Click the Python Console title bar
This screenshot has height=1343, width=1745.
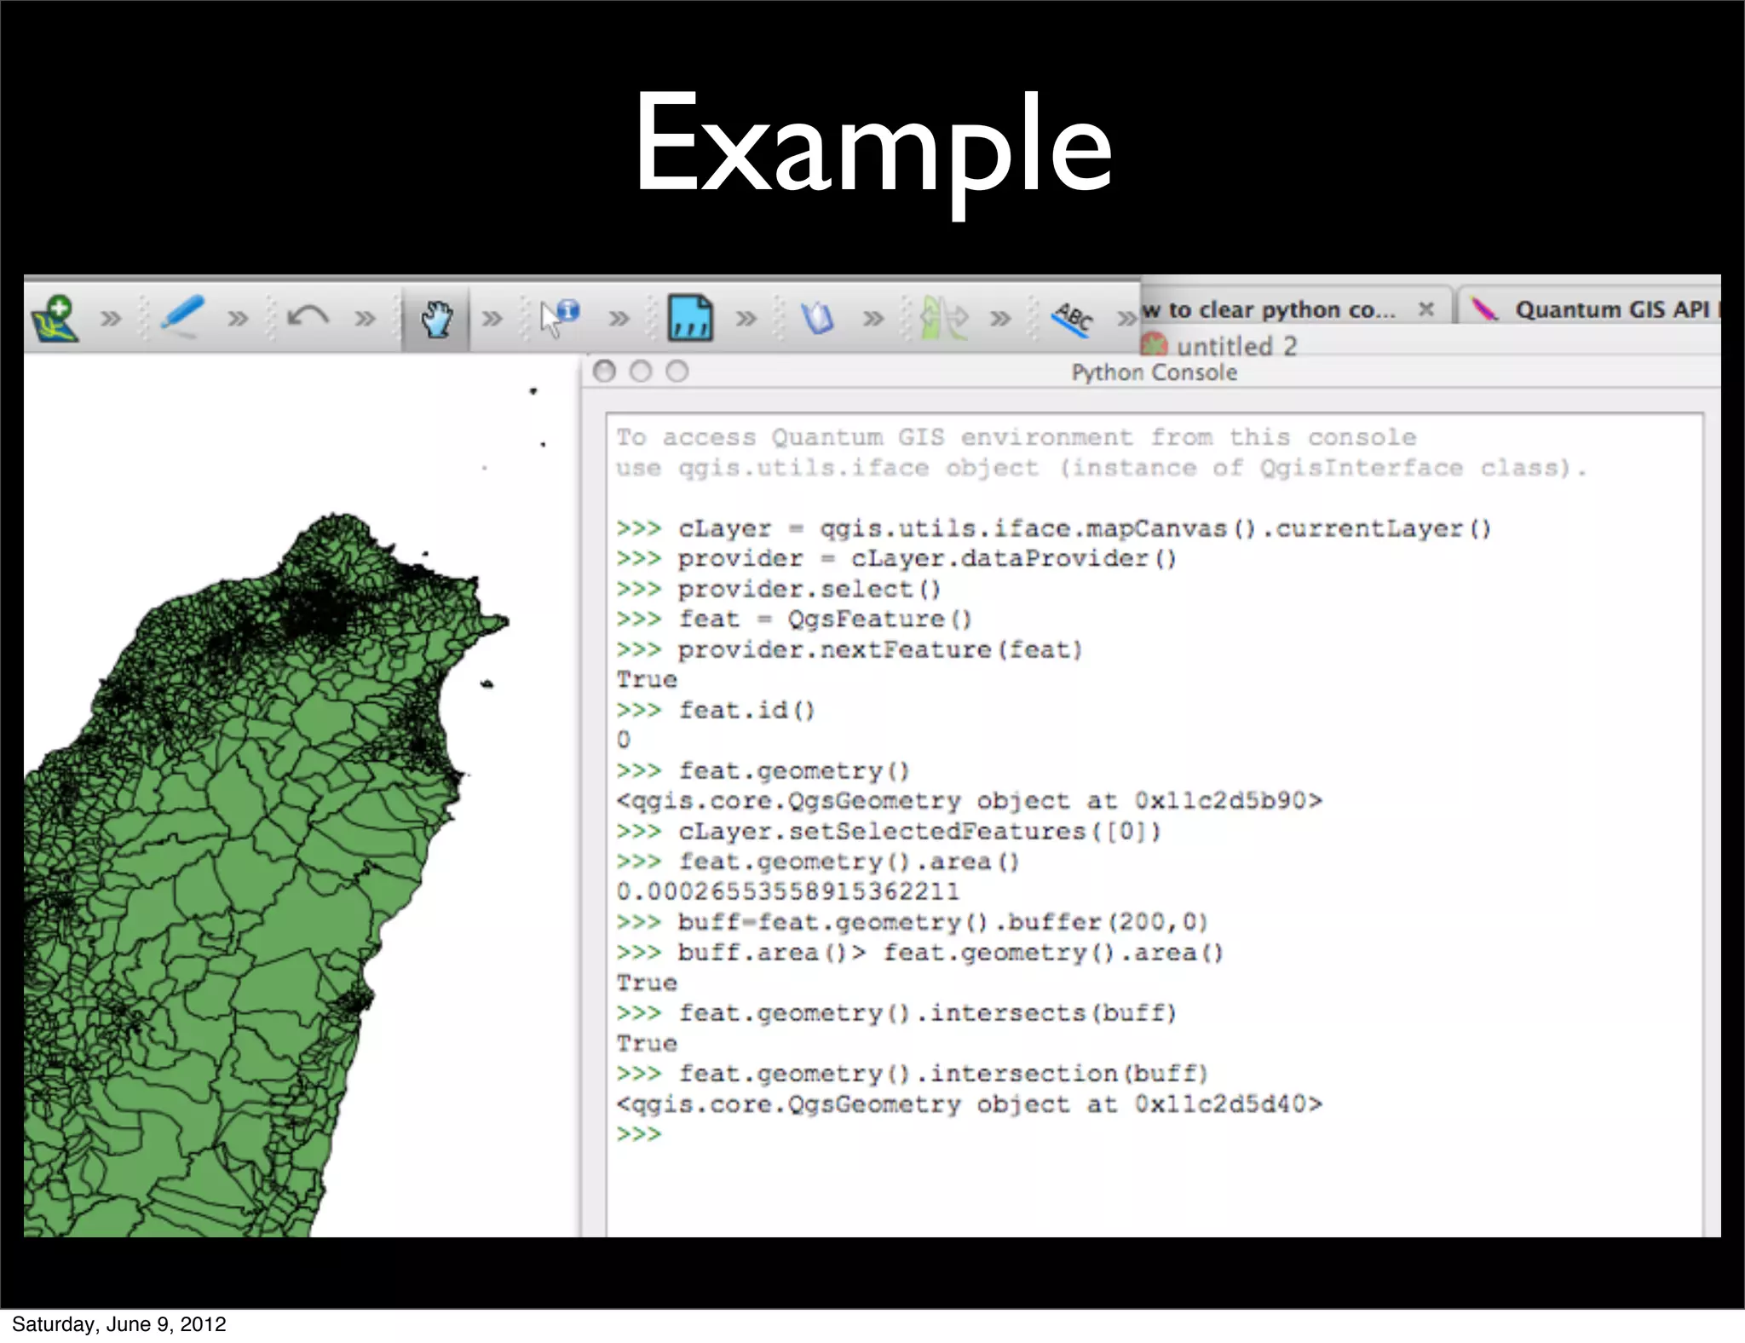[1154, 372]
